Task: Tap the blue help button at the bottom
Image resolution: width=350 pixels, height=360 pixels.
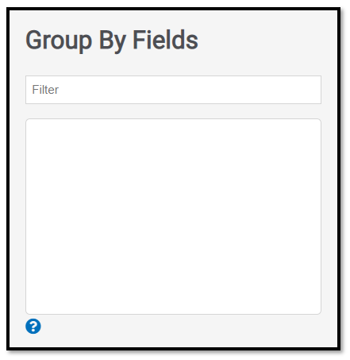Action: point(33,326)
